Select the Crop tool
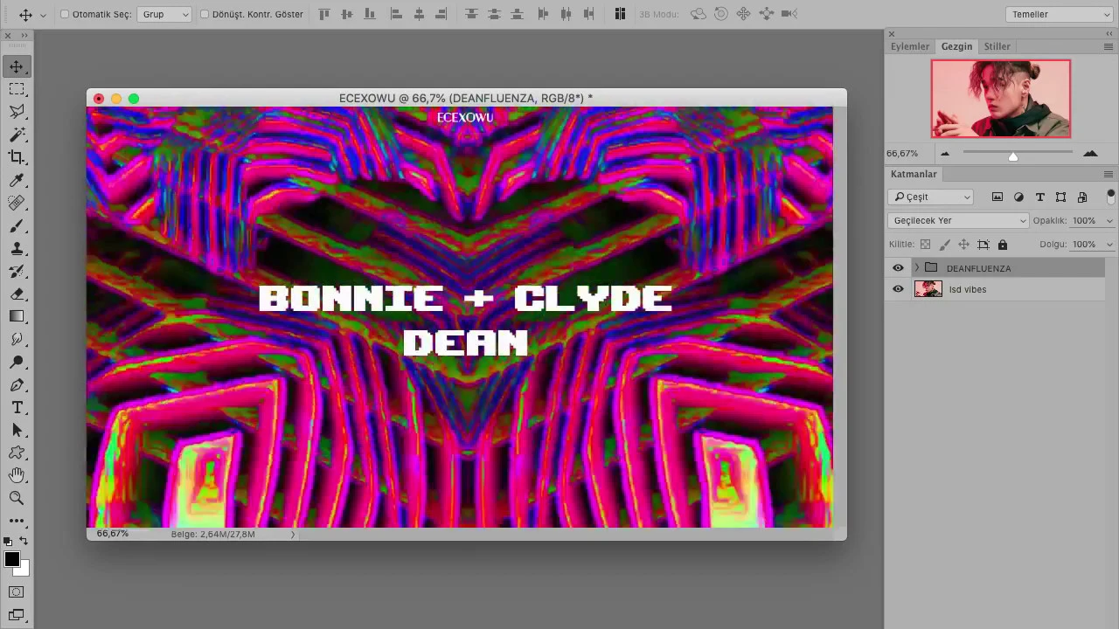Viewport: 1119px width, 629px height. pos(17,157)
